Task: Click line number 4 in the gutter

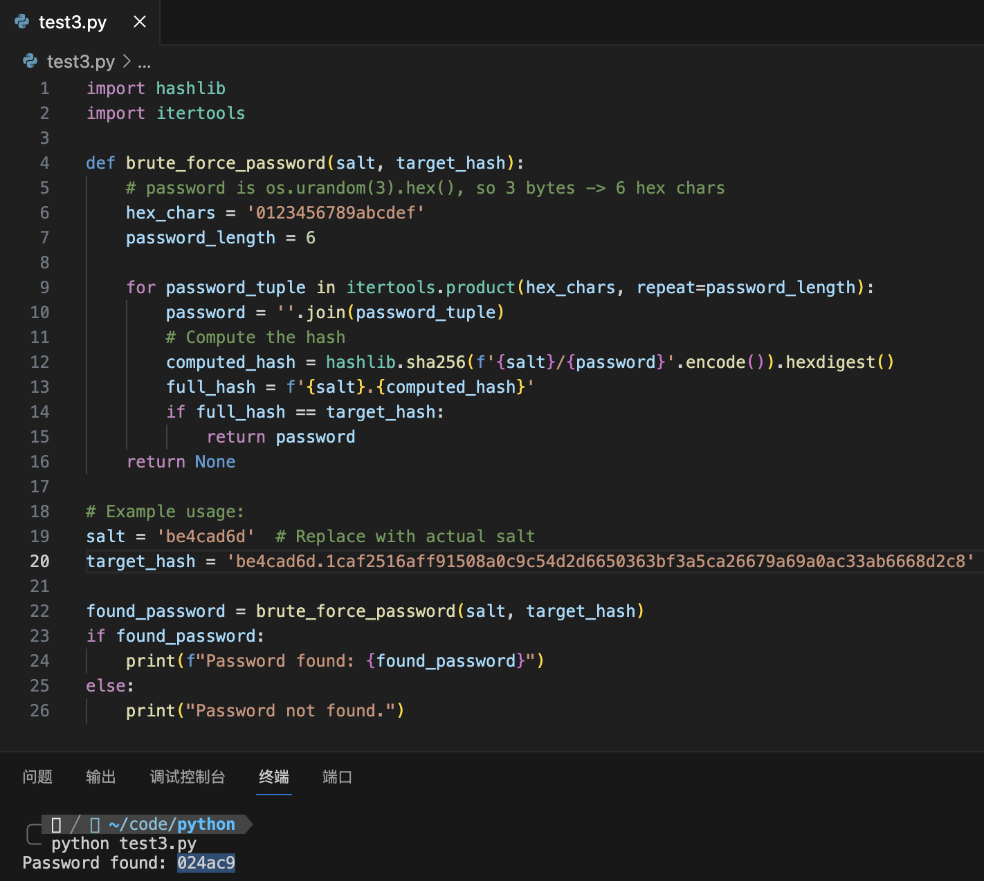Action: coord(44,163)
